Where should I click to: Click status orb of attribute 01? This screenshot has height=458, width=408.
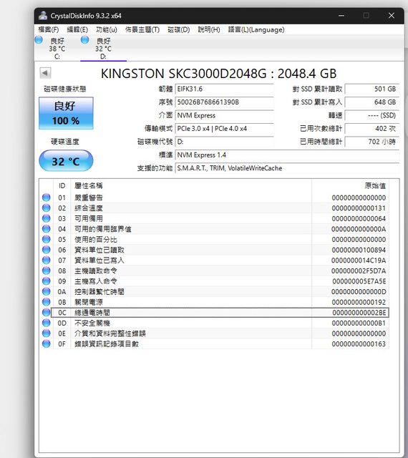click(x=47, y=198)
